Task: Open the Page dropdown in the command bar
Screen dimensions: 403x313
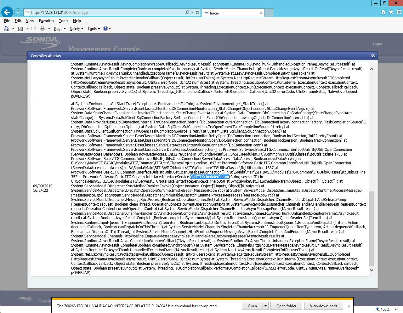Action: pos(60,29)
